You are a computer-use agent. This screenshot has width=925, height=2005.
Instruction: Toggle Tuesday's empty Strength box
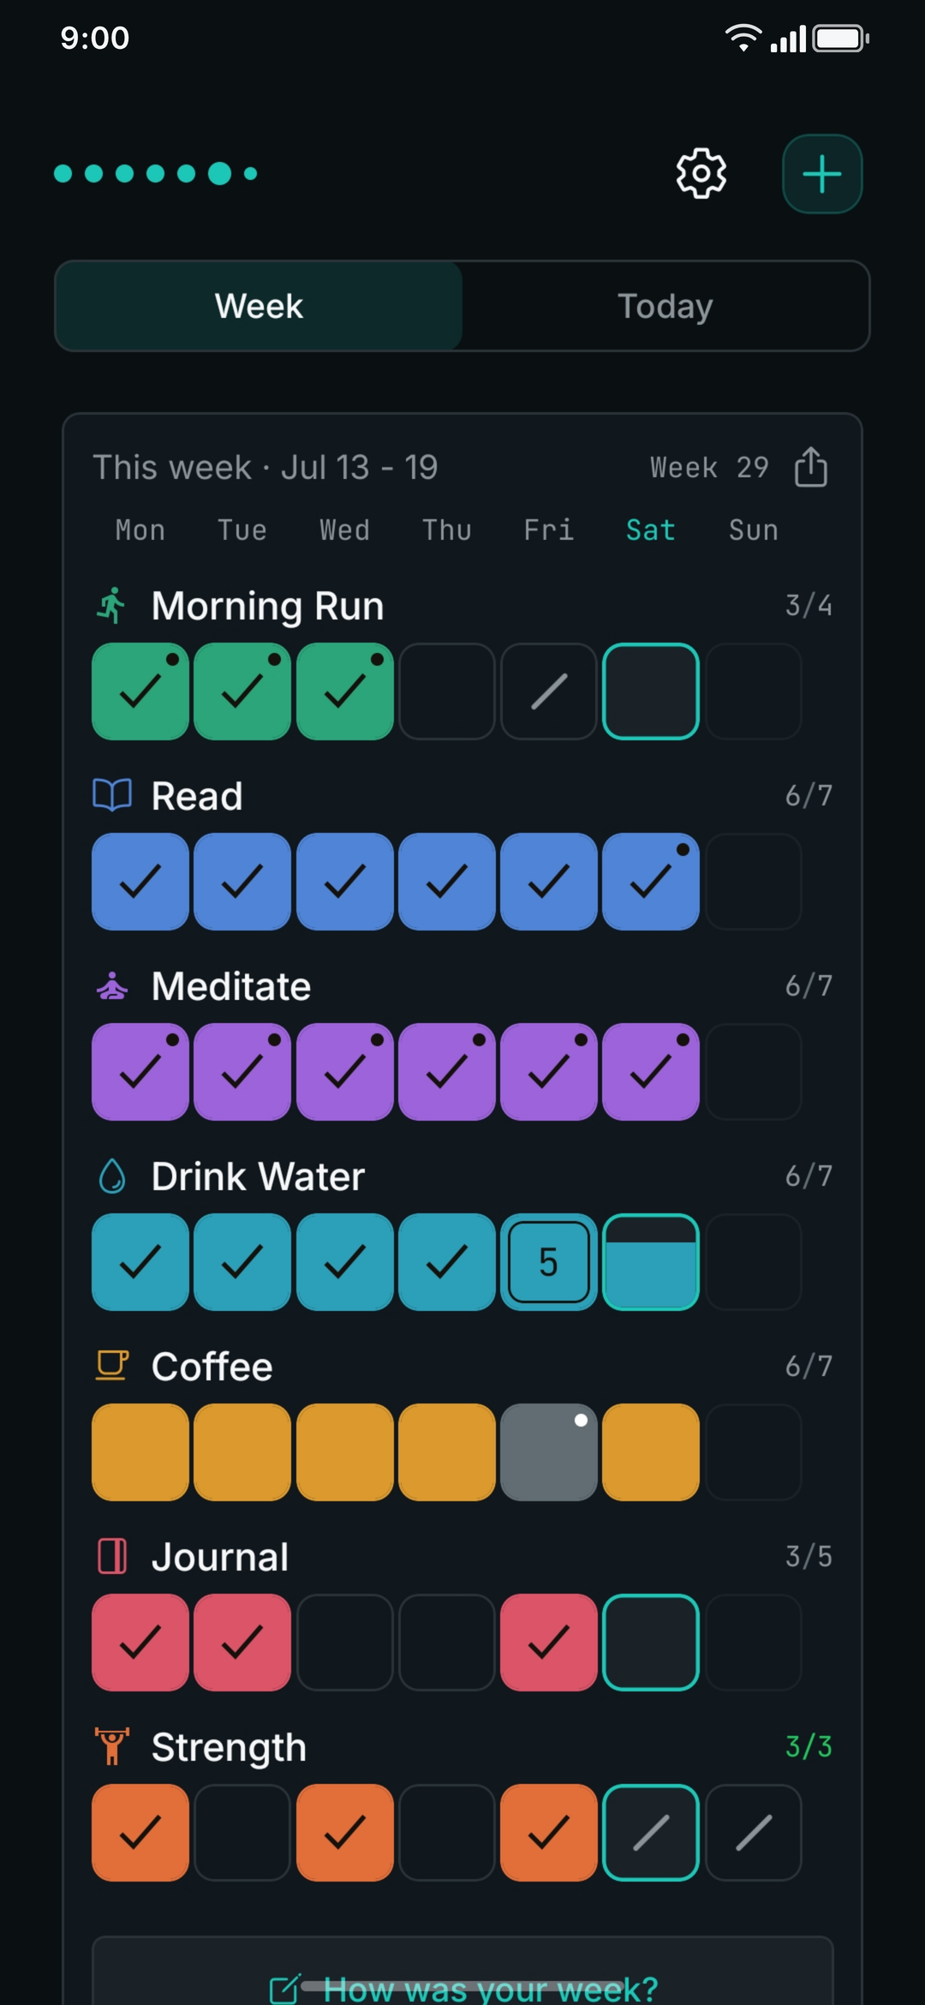pos(242,1833)
